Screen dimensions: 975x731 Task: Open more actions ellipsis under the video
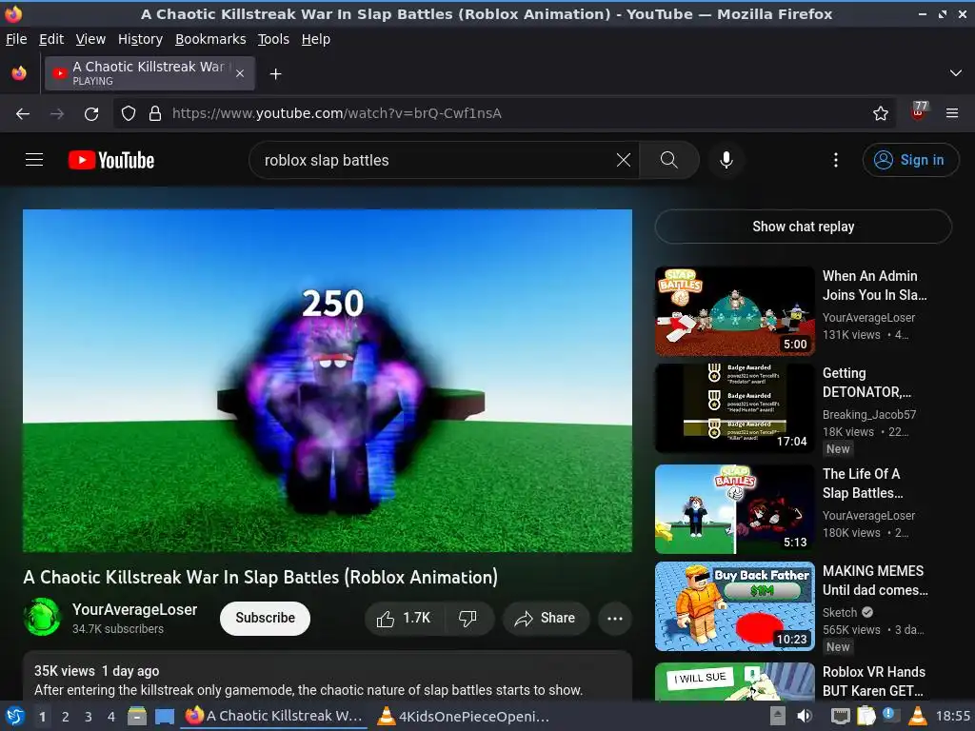[x=615, y=618]
